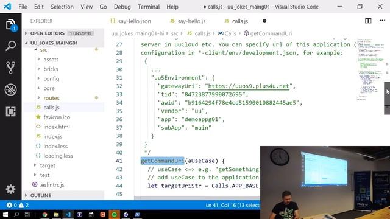This screenshot has height=219, width=390.
Task: Expand the routes folder
Action: [51, 98]
